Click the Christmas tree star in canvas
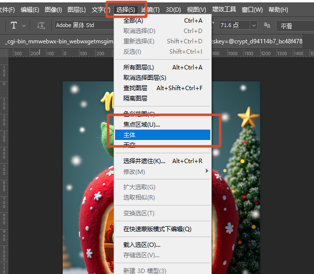Viewport: 314px width, 274px height. click(248, 117)
